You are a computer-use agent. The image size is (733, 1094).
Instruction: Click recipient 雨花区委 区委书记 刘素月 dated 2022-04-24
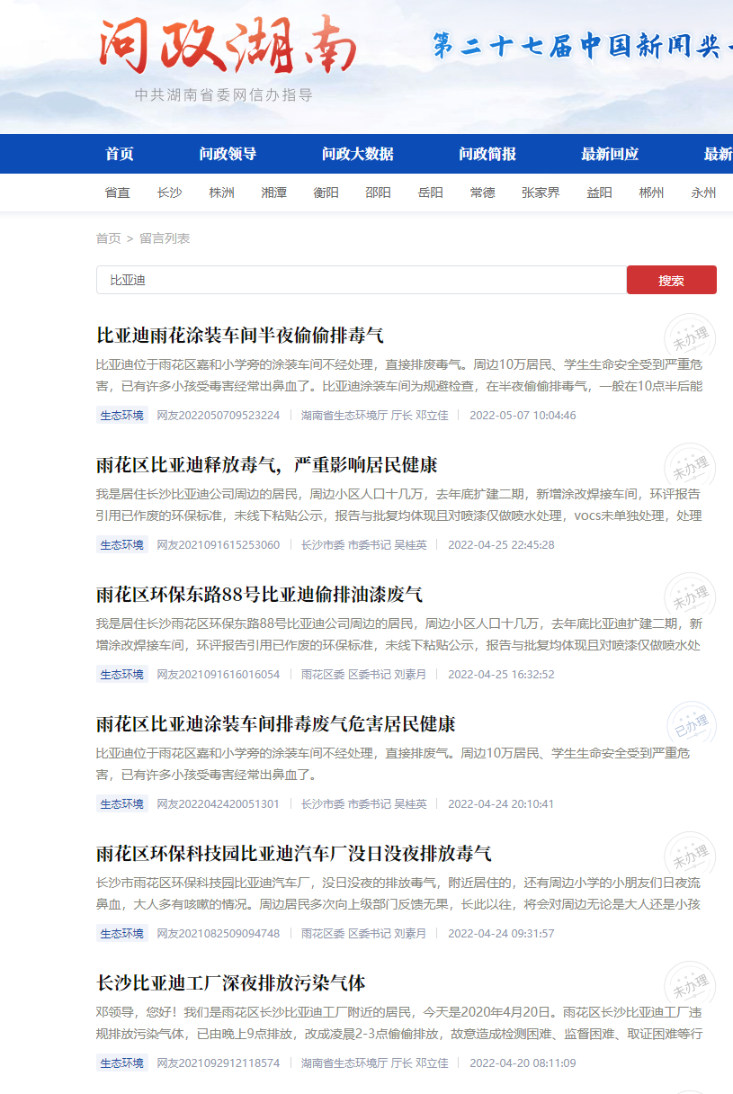[x=363, y=934]
